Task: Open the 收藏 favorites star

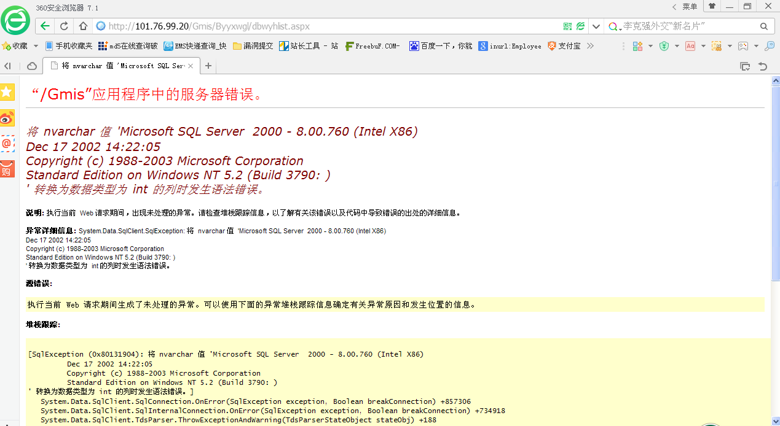Action: tap(15, 46)
